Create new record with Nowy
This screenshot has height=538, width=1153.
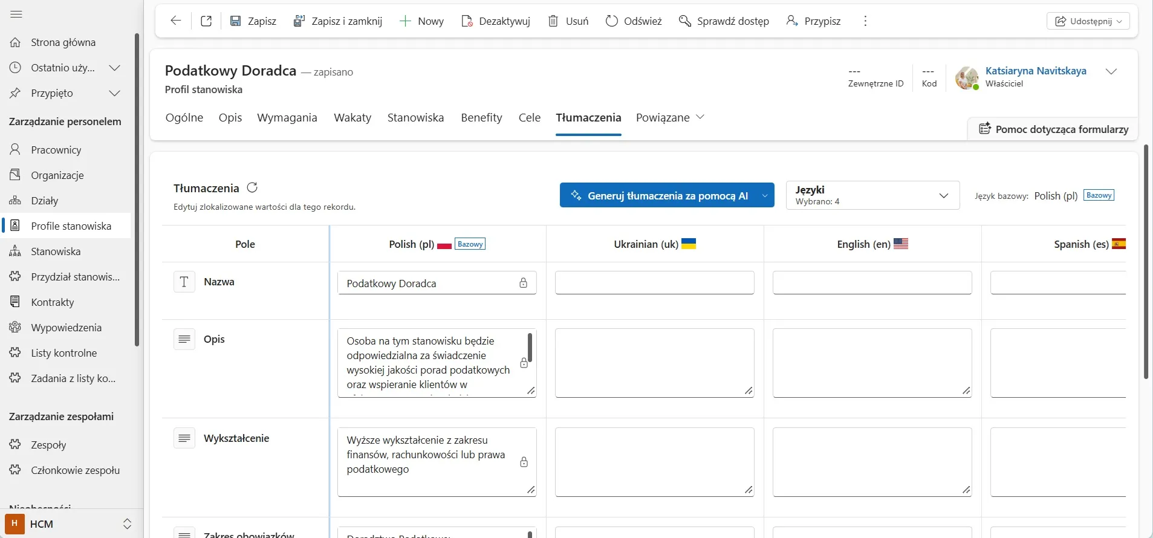(422, 21)
